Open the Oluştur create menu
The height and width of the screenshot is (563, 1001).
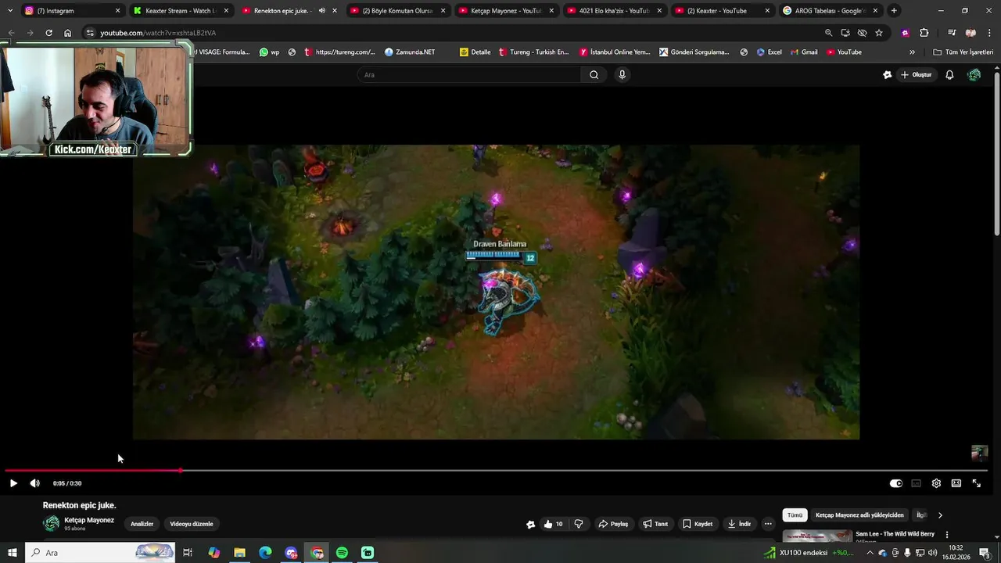(917, 74)
